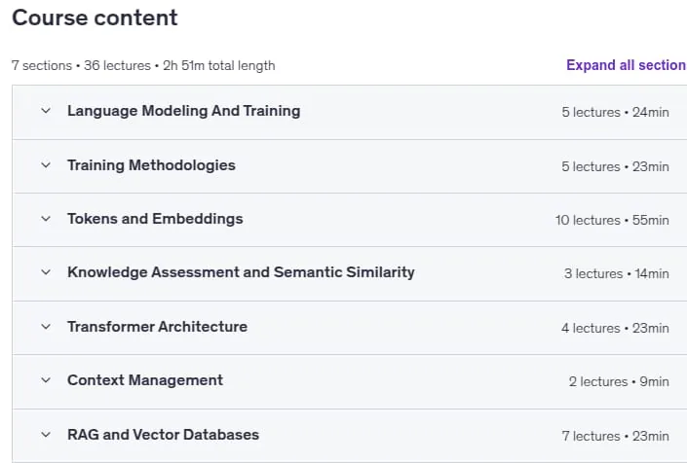Select Knowledge Assessment and Semantic Similarity title
687x463 pixels.
click(x=241, y=272)
